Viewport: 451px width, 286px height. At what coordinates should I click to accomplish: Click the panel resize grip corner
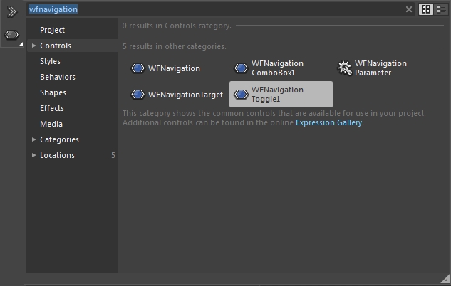[x=445, y=279]
